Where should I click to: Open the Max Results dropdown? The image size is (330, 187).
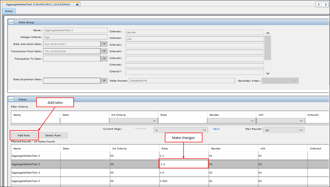pyautogui.click(x=284, y=130)
